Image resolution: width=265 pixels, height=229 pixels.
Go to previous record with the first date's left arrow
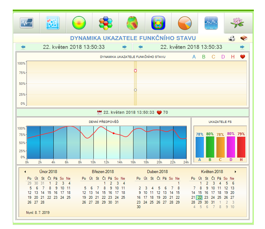pyautogui.click(x=23, y=47)
